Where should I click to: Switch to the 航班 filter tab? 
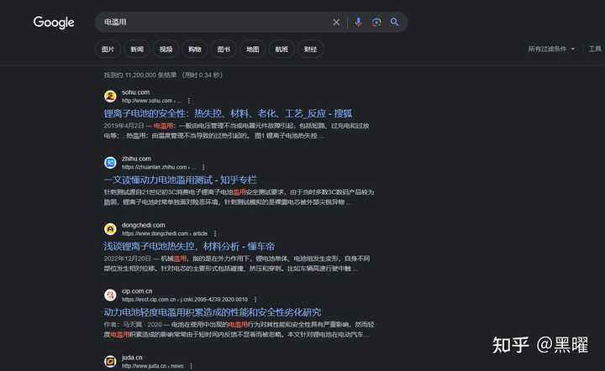[x=281, y=50]
